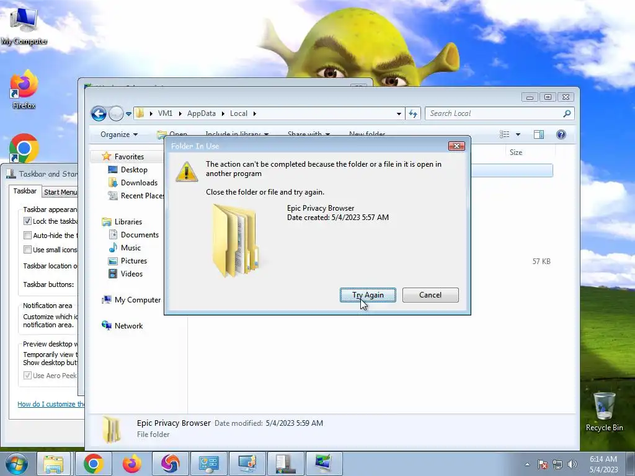Click the search magnifier icon
This screenshot has height=476, width=635.
point(567,114)
